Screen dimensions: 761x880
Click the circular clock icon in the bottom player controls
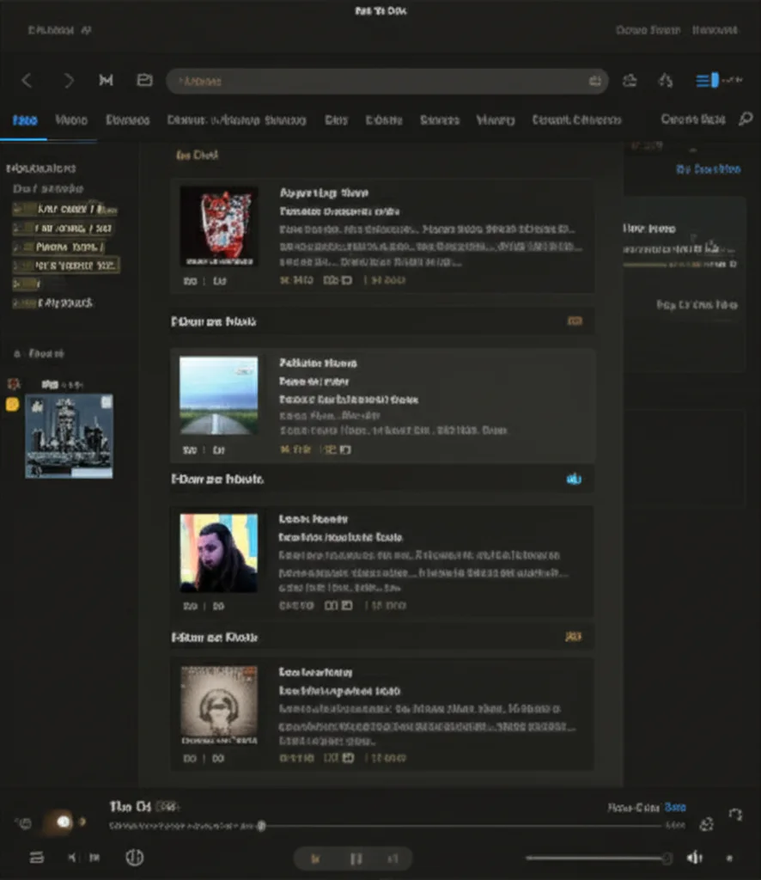tap(135, 857)
